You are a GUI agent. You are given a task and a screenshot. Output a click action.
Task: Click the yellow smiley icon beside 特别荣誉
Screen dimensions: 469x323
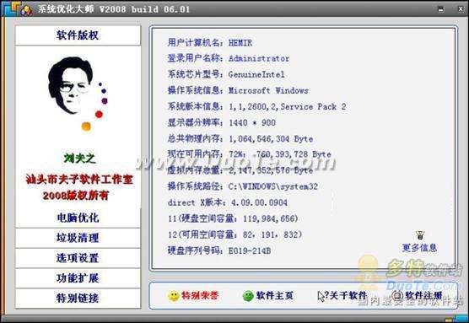173,296
